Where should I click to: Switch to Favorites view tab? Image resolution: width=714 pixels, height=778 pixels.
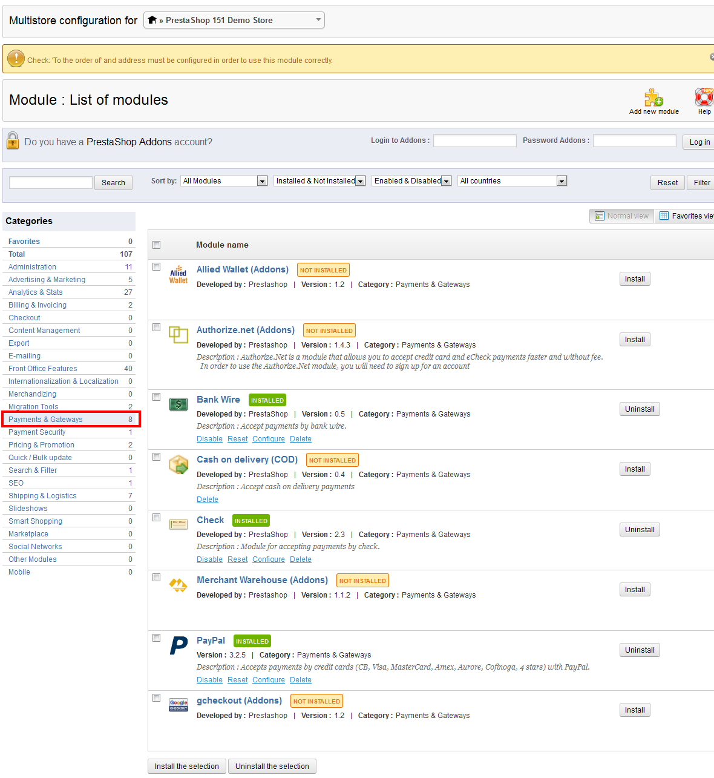(686, 216)
